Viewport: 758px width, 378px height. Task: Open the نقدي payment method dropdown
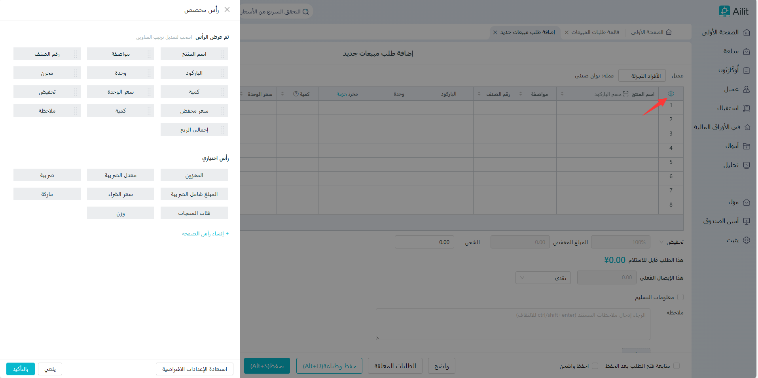coord(543,278)
